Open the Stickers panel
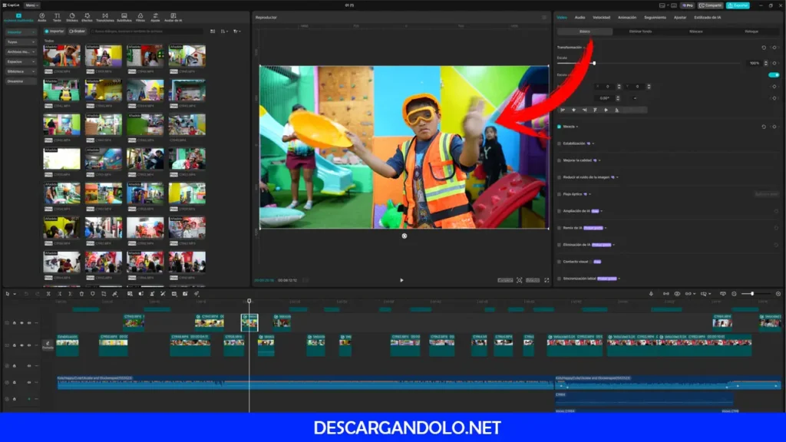This screenshot has height=442, width=786. point(71,17)
